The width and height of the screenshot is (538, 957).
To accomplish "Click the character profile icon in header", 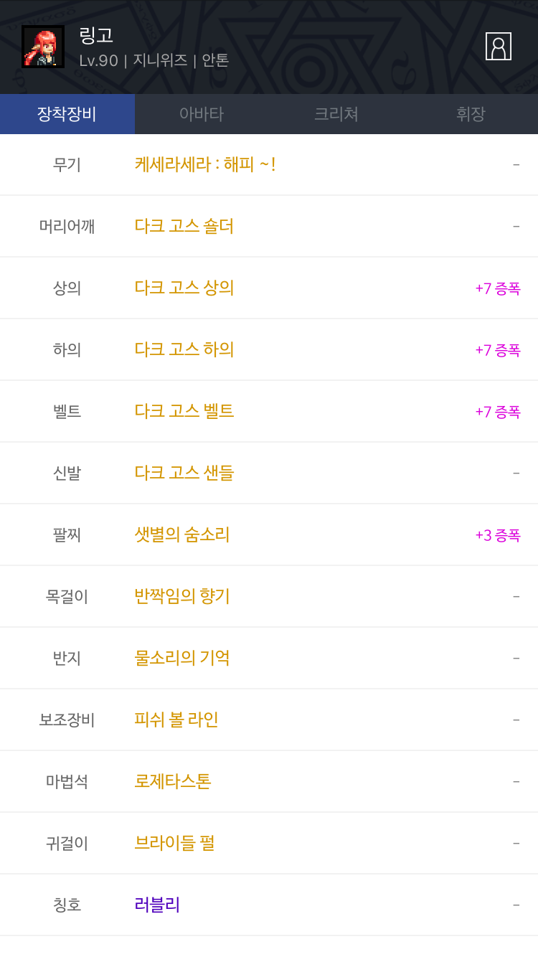I will (498, 47).
